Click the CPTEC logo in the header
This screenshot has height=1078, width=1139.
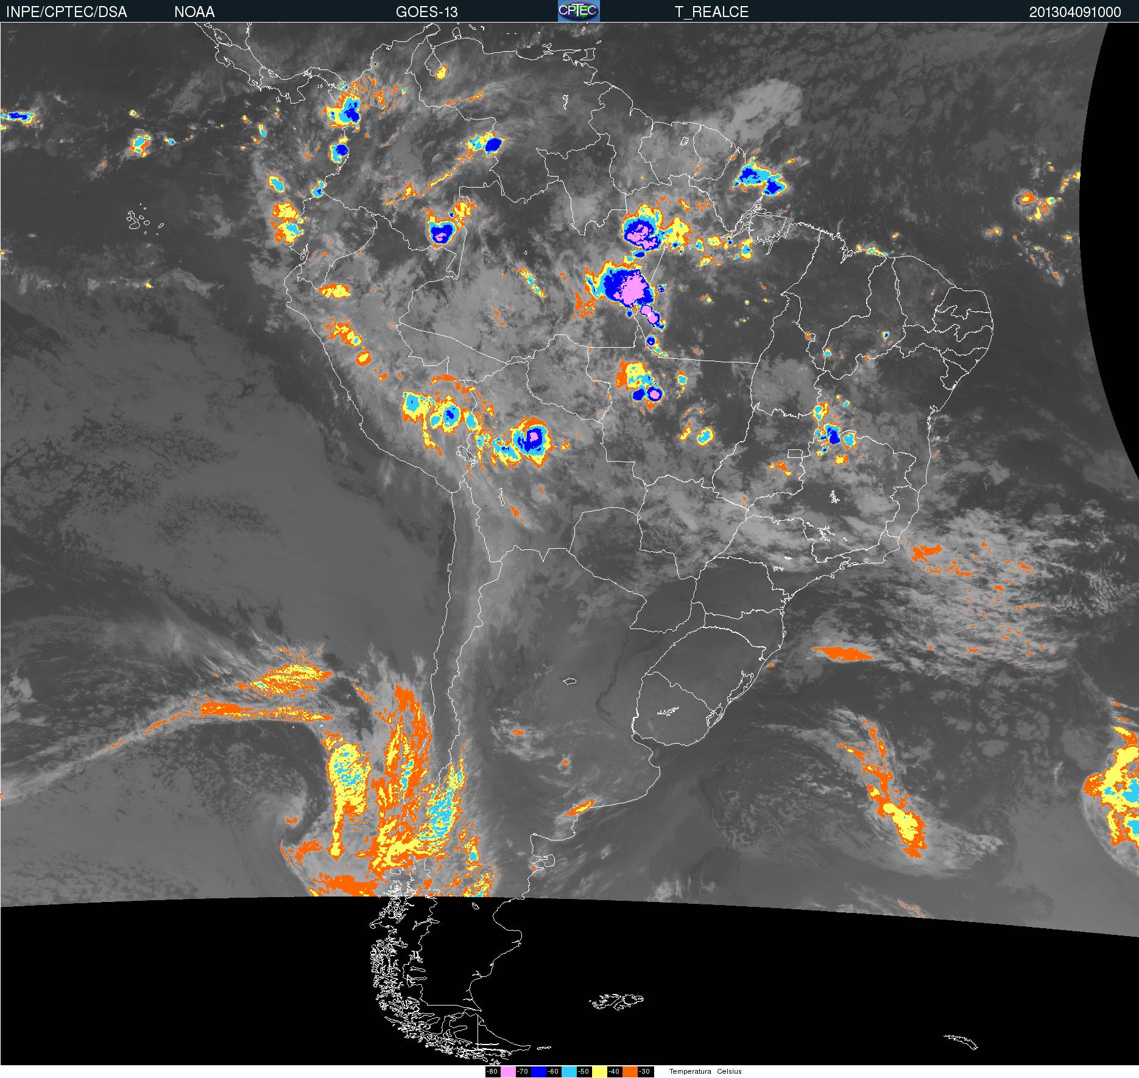point(579,11)
